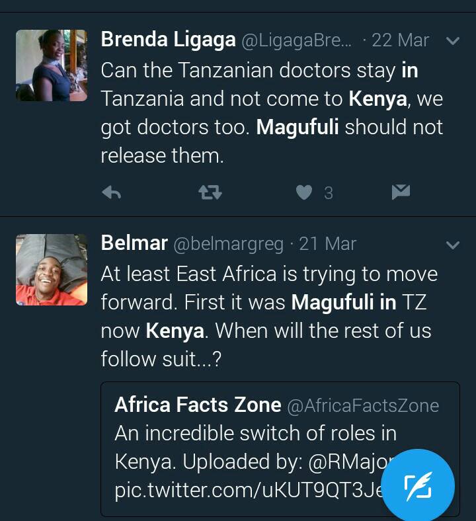Open Belmar's profile picture
This screenshot has height=521, width=476.
[51, 269]
